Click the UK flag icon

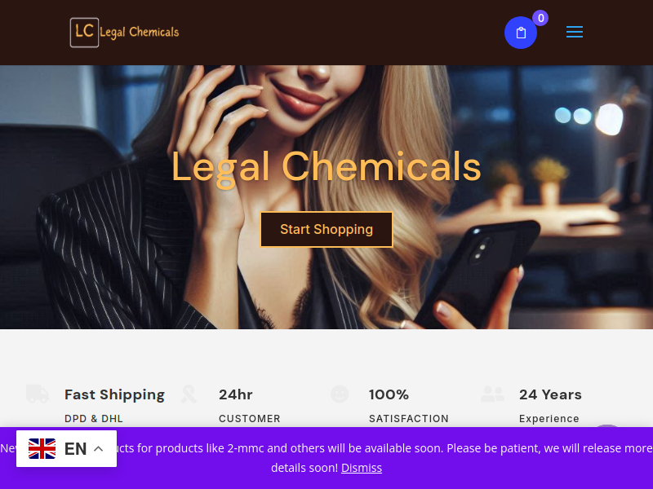[42, 449]
